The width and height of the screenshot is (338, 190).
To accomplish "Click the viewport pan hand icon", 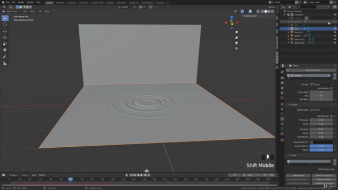I will [x=237, y=37].
